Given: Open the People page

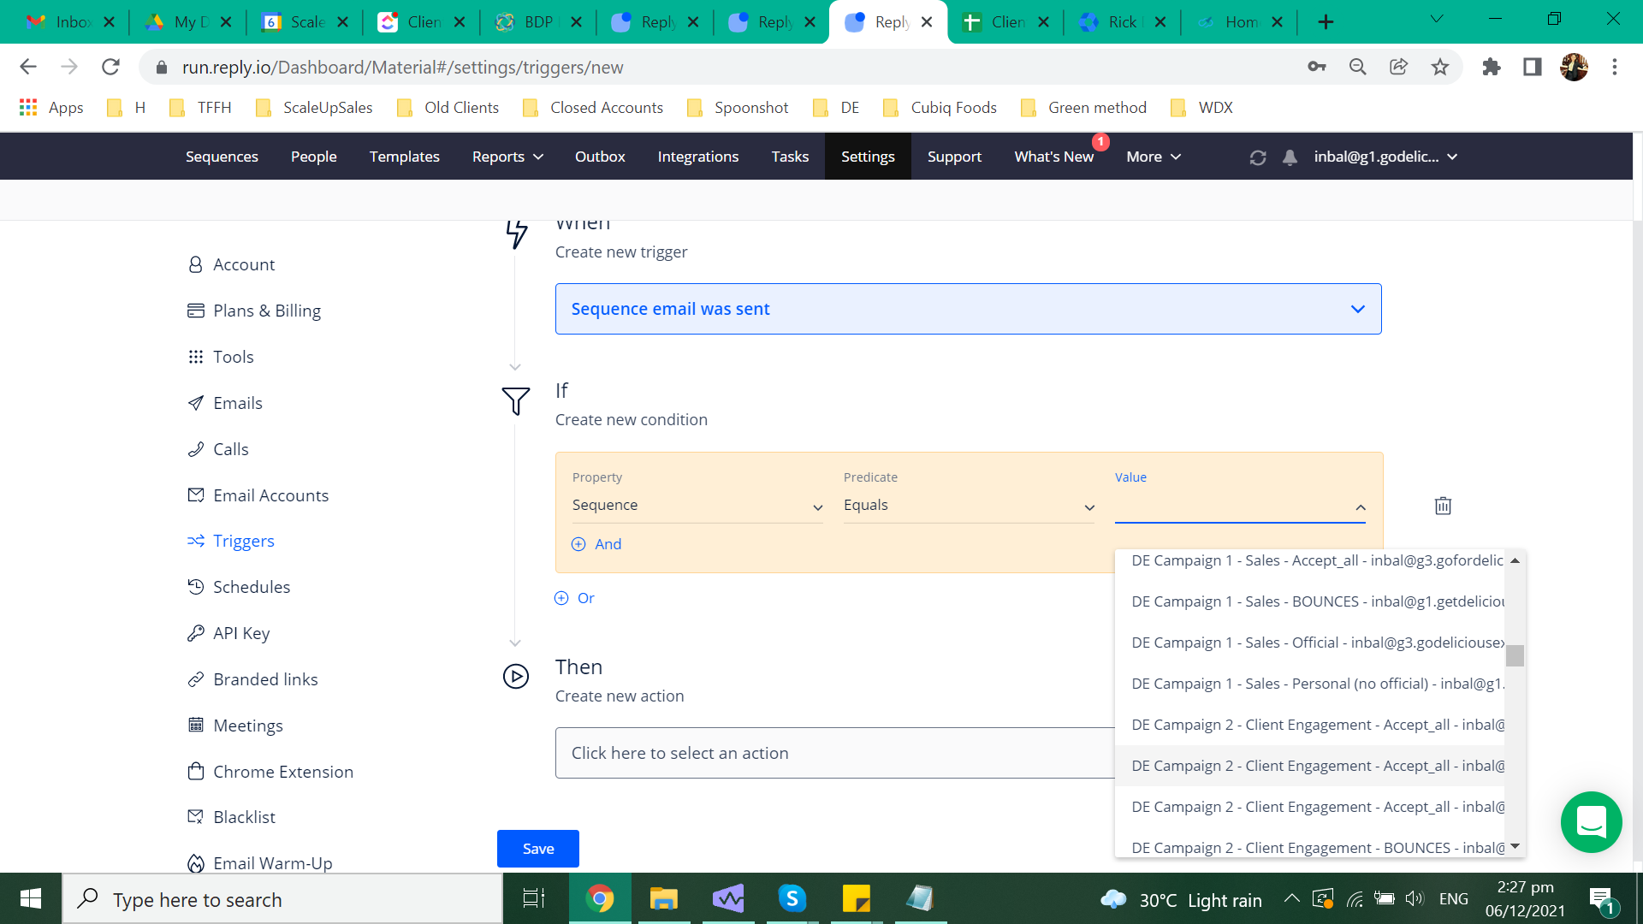Looking at the screenshot, I should (313, 157).
